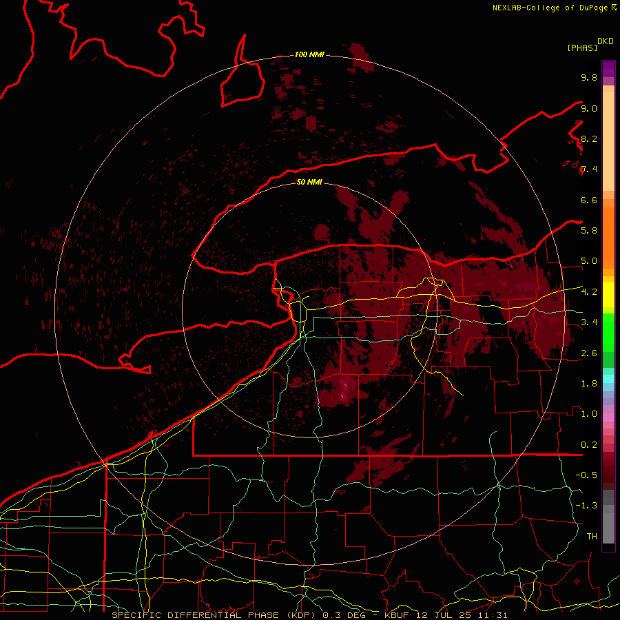Select the 50 NMI range ring label

309,182
